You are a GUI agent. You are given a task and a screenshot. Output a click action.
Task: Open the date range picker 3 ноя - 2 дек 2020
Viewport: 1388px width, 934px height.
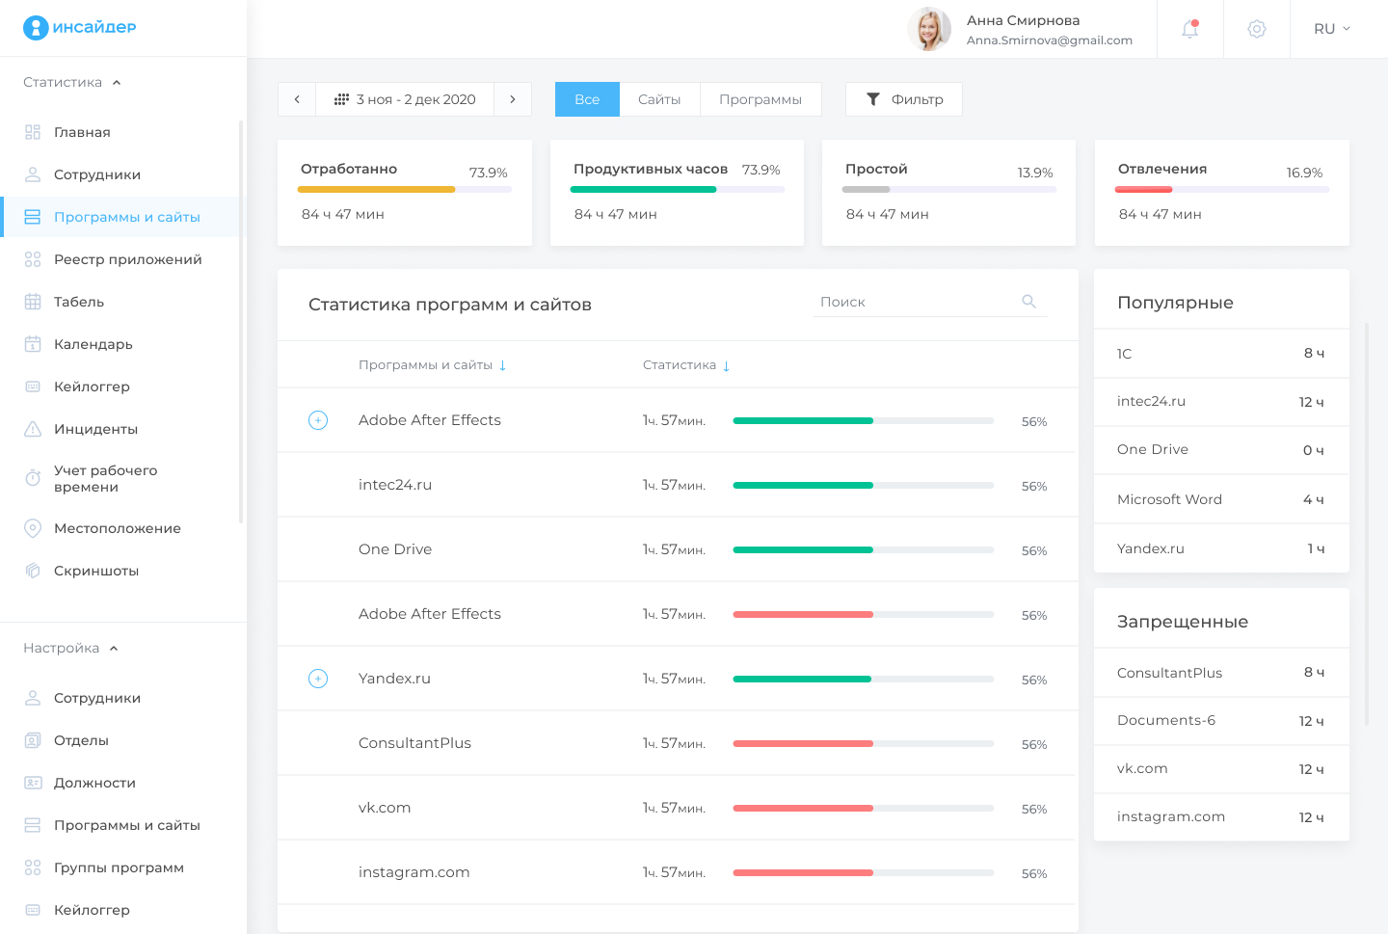405,99
